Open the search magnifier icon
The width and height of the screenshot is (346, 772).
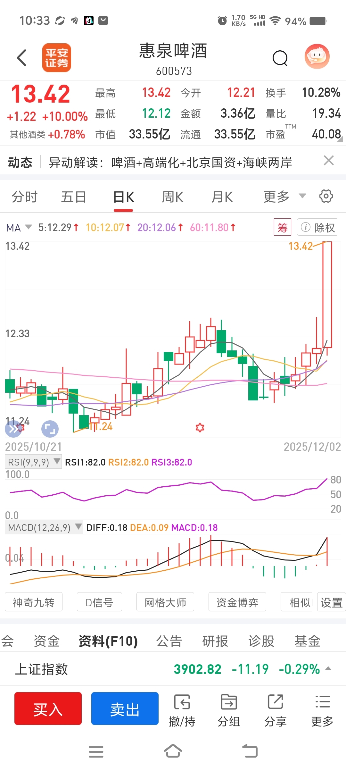coord(280,58)
